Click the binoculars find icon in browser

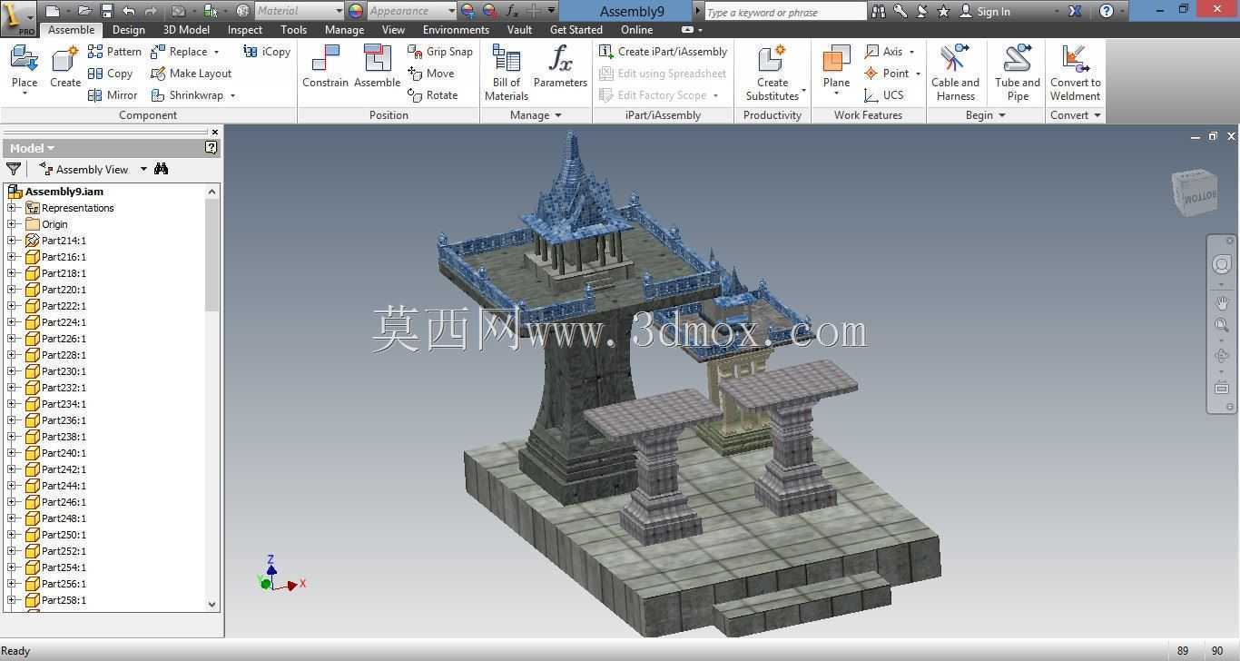(162, 169)
